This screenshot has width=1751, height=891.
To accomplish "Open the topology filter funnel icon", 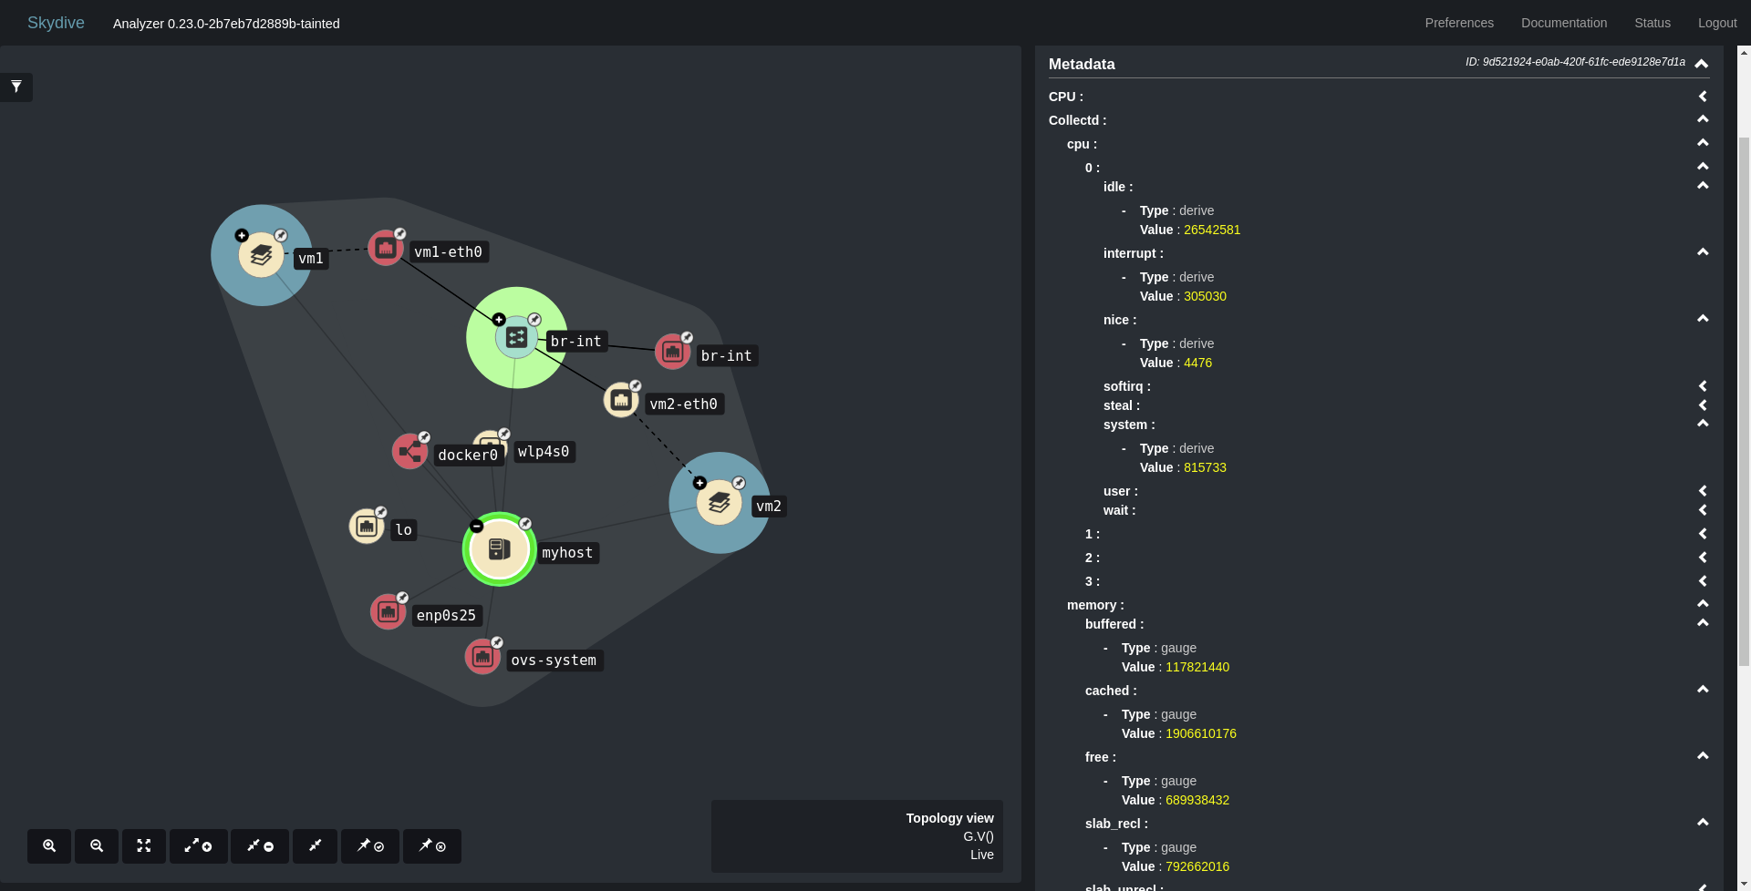I will tap(16, 87).
